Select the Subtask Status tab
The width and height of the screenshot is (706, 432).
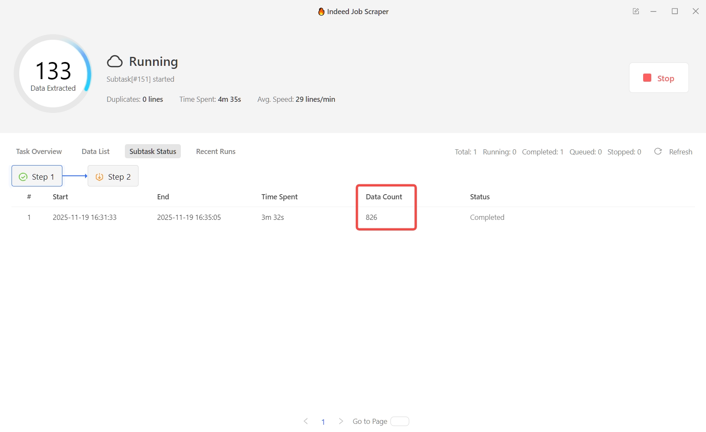pos(153,151)
